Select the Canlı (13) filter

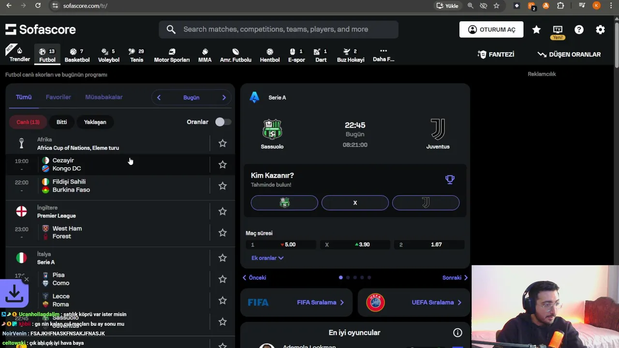pyautogui.click(x=28, y=122)
